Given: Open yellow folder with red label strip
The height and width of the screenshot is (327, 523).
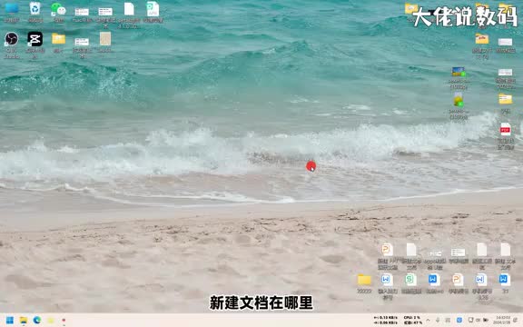Looking at the screenshot, I should click(481, 39).
